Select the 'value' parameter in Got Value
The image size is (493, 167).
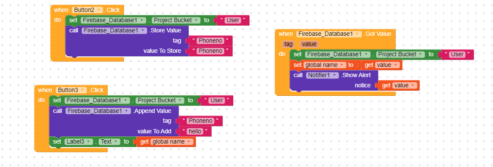(309, 44)
